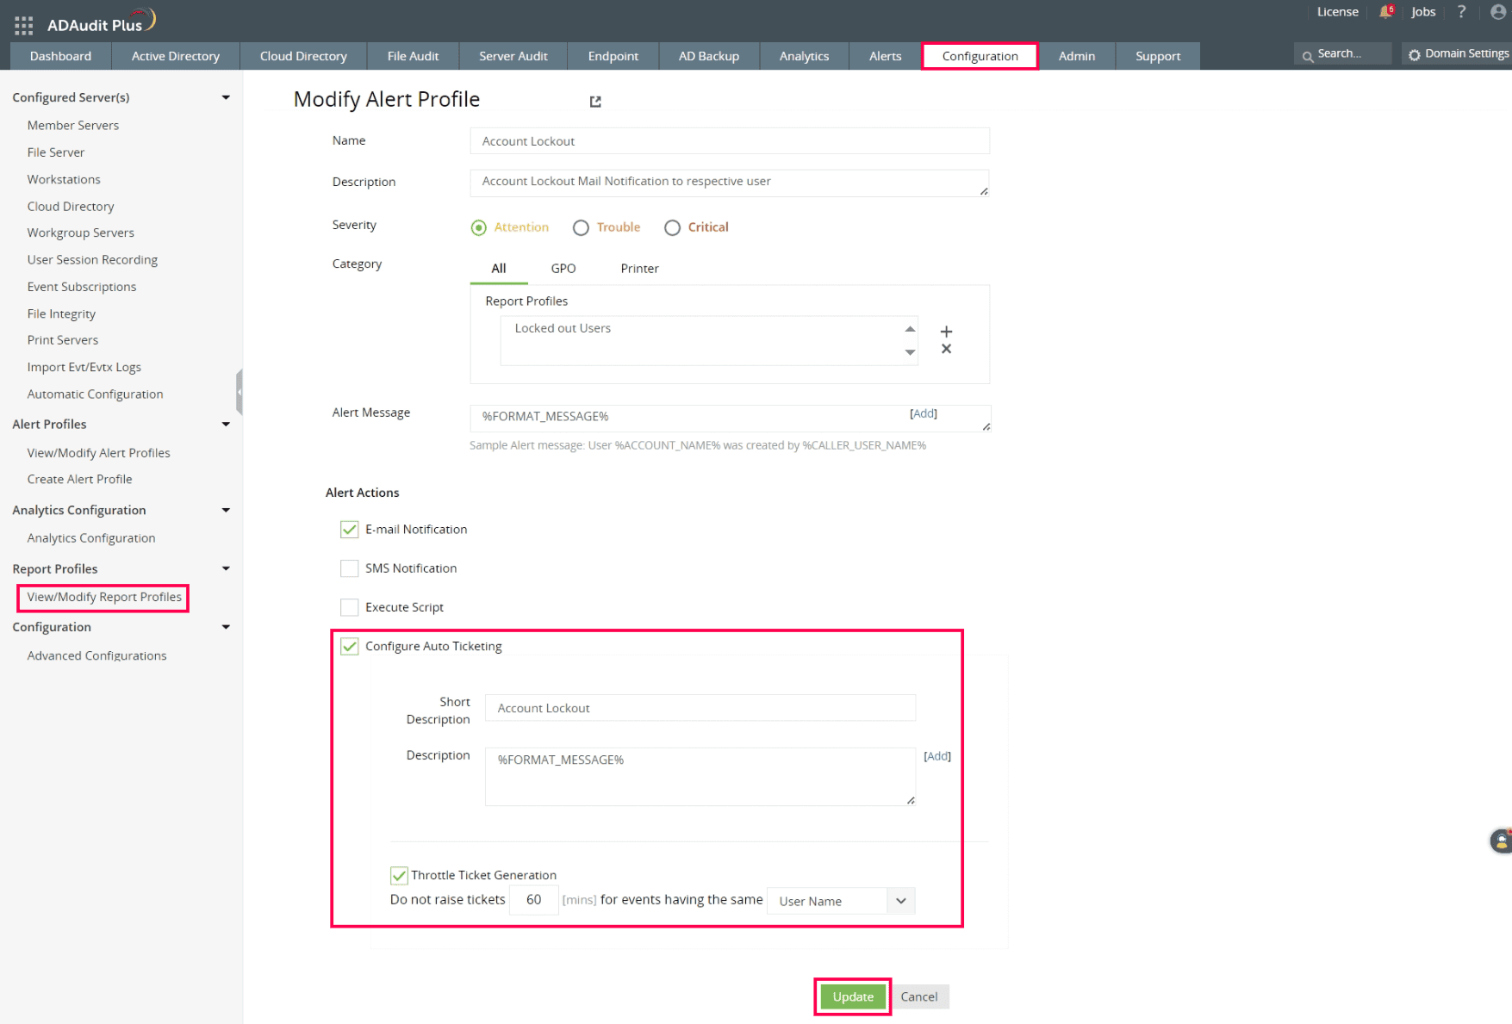Select Attention severity radio button

479,227
